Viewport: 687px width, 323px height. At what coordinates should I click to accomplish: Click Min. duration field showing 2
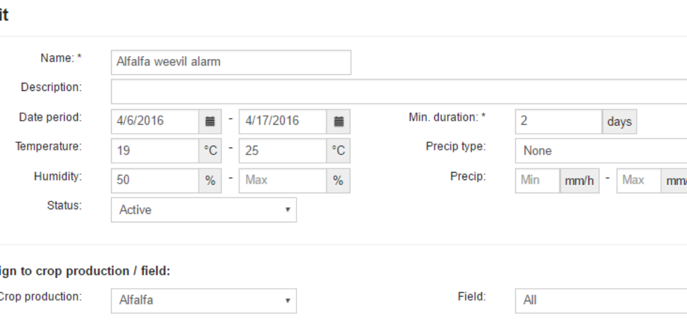(559, 122)
